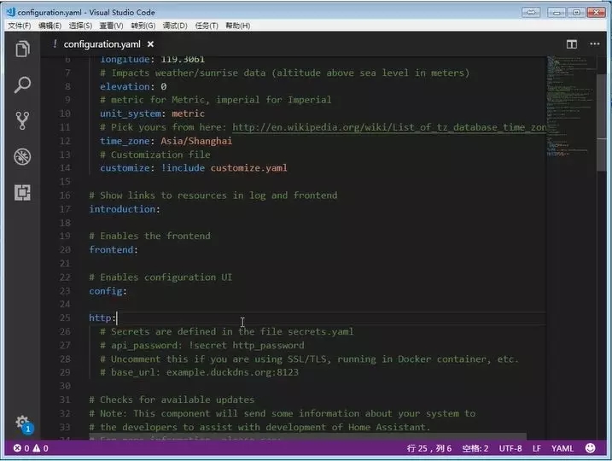This screenshot has height=461, width=612.
Task: Open the Debug view in activity bar
Action: [22, 156]
